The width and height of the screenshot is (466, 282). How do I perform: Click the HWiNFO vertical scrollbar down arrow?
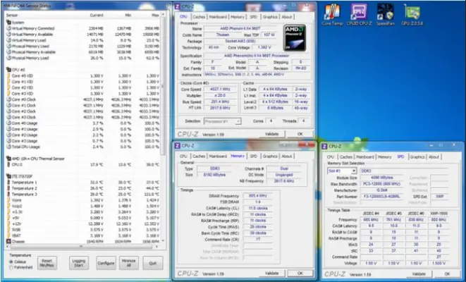tap(163, 241)
